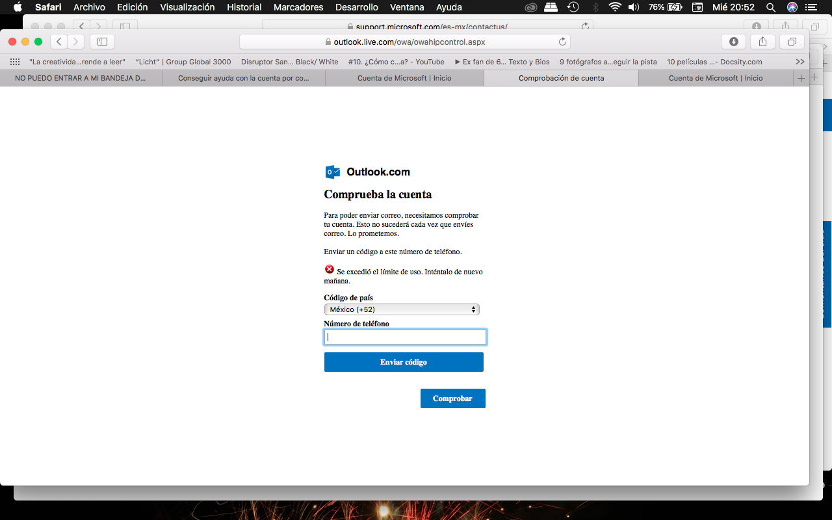Open the '9 fotógrafos a...eguir la pista' bookmark
The image size is (832, 520).
(608, 62)
